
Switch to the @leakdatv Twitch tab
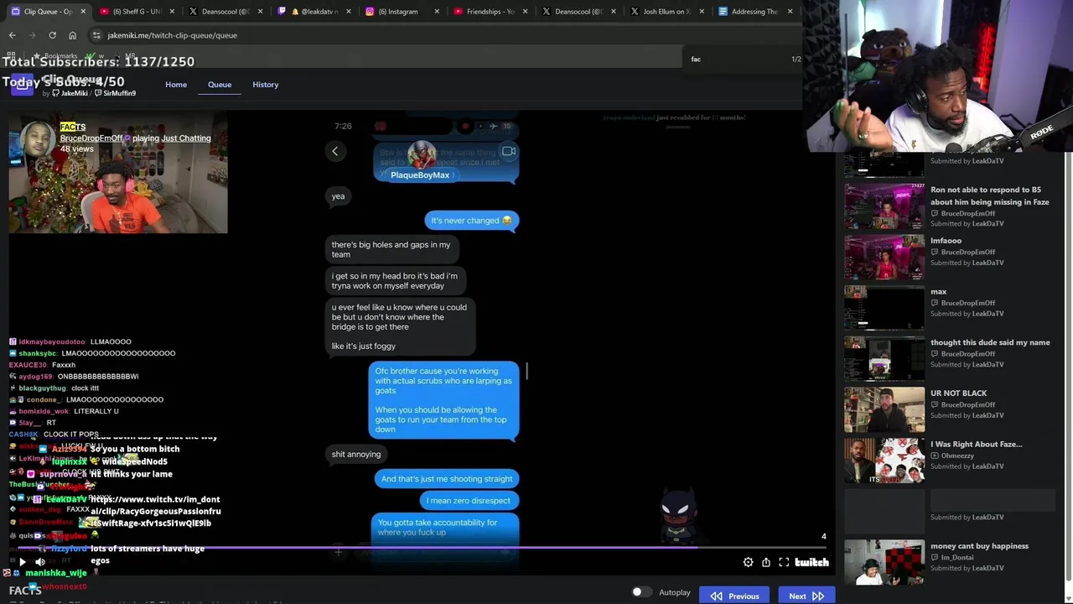point(313,12)
